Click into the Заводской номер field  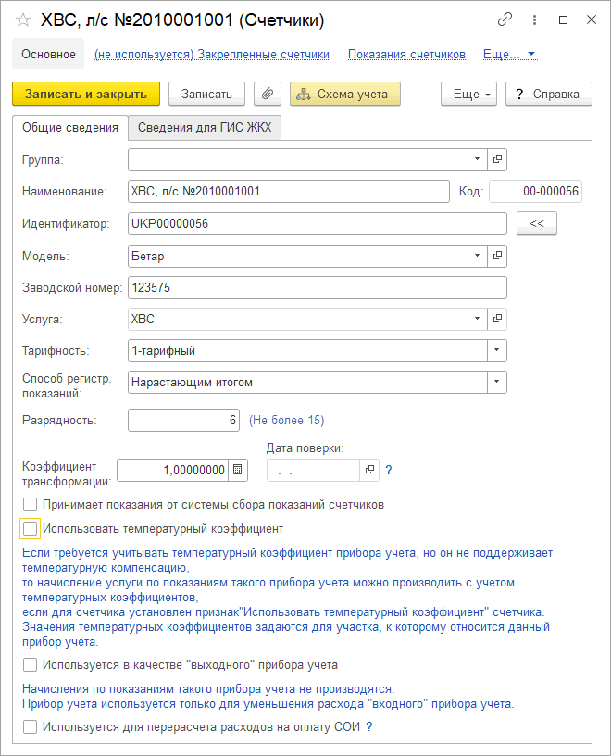pyautogui.click(x=317, y=287)
